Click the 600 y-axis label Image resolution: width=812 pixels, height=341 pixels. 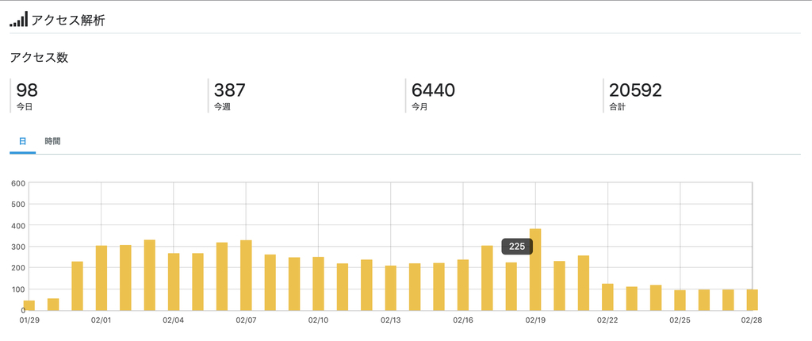(x=17, y=182)
